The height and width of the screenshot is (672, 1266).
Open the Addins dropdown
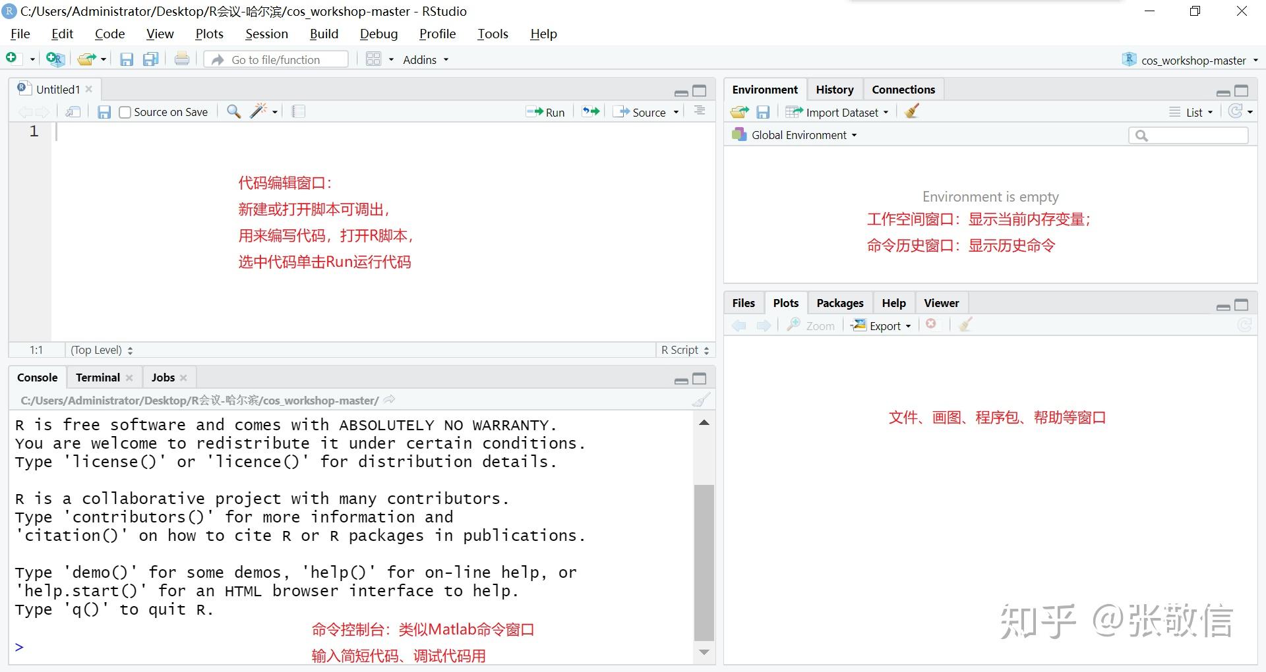click(x=424, y=59)
